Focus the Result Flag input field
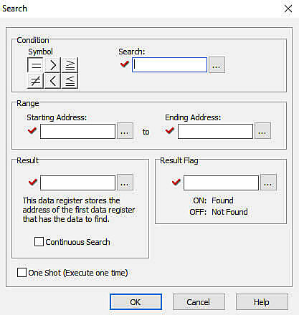This screenshot has width=299, height=315. (221, 183)
